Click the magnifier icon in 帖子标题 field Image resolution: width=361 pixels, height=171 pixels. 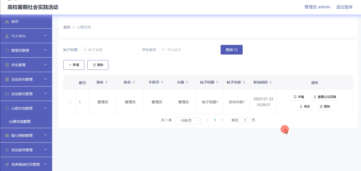pyautogui.click(x=85, y=50)
